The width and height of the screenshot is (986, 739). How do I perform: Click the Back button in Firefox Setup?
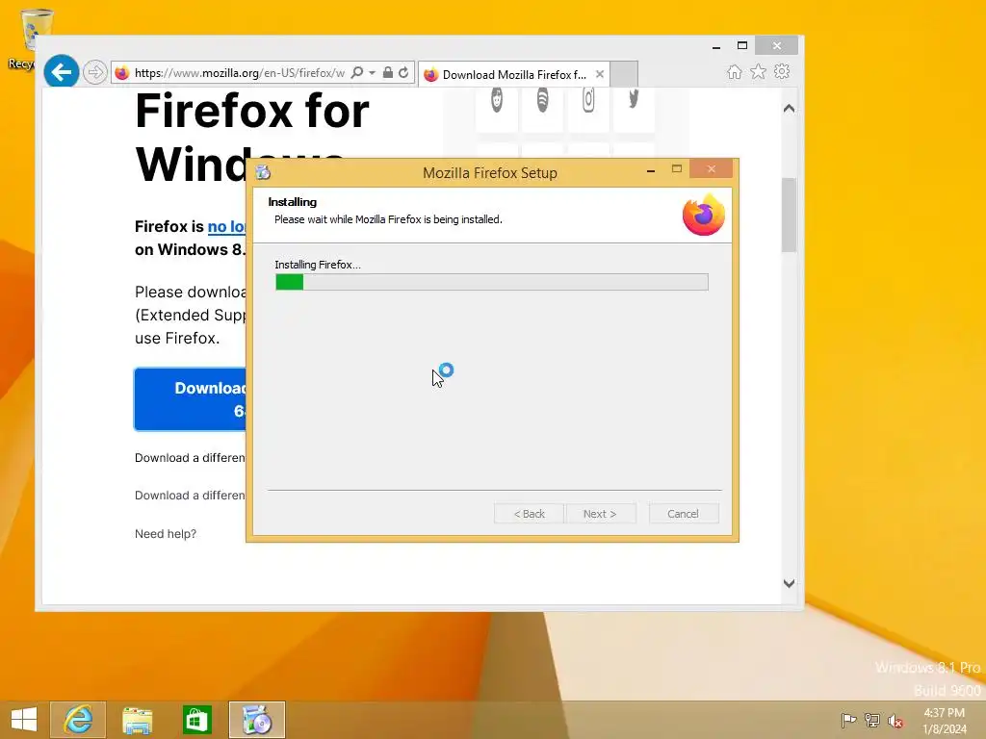(529, 514)
